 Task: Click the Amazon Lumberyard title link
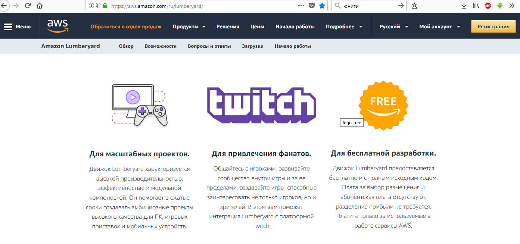(71, 46)
